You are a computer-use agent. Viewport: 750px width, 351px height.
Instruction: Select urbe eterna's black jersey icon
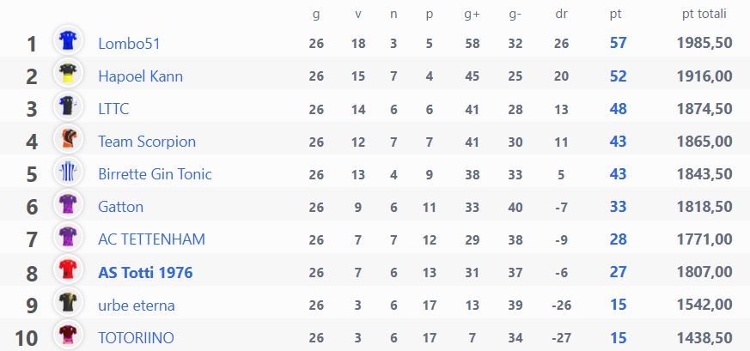point(68,302)
